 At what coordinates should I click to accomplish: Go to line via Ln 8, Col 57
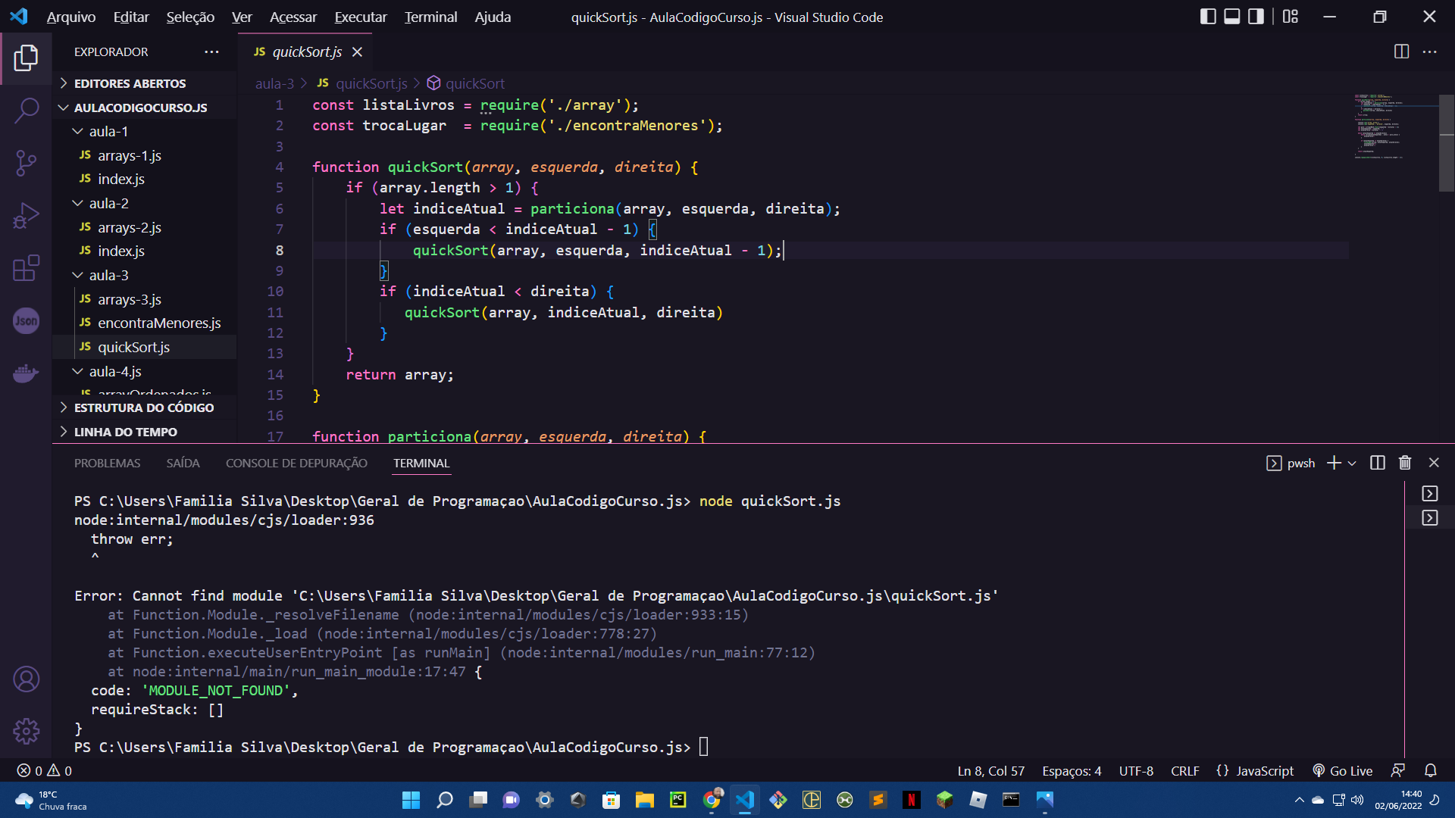pos(990,770)
